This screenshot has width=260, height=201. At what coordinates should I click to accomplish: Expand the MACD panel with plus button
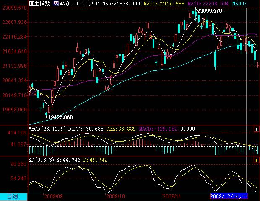(256, 129)
